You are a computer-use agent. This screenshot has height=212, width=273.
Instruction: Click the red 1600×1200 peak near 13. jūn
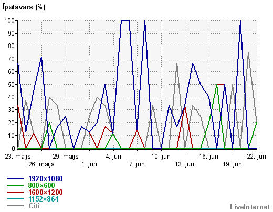pos(185,107)
